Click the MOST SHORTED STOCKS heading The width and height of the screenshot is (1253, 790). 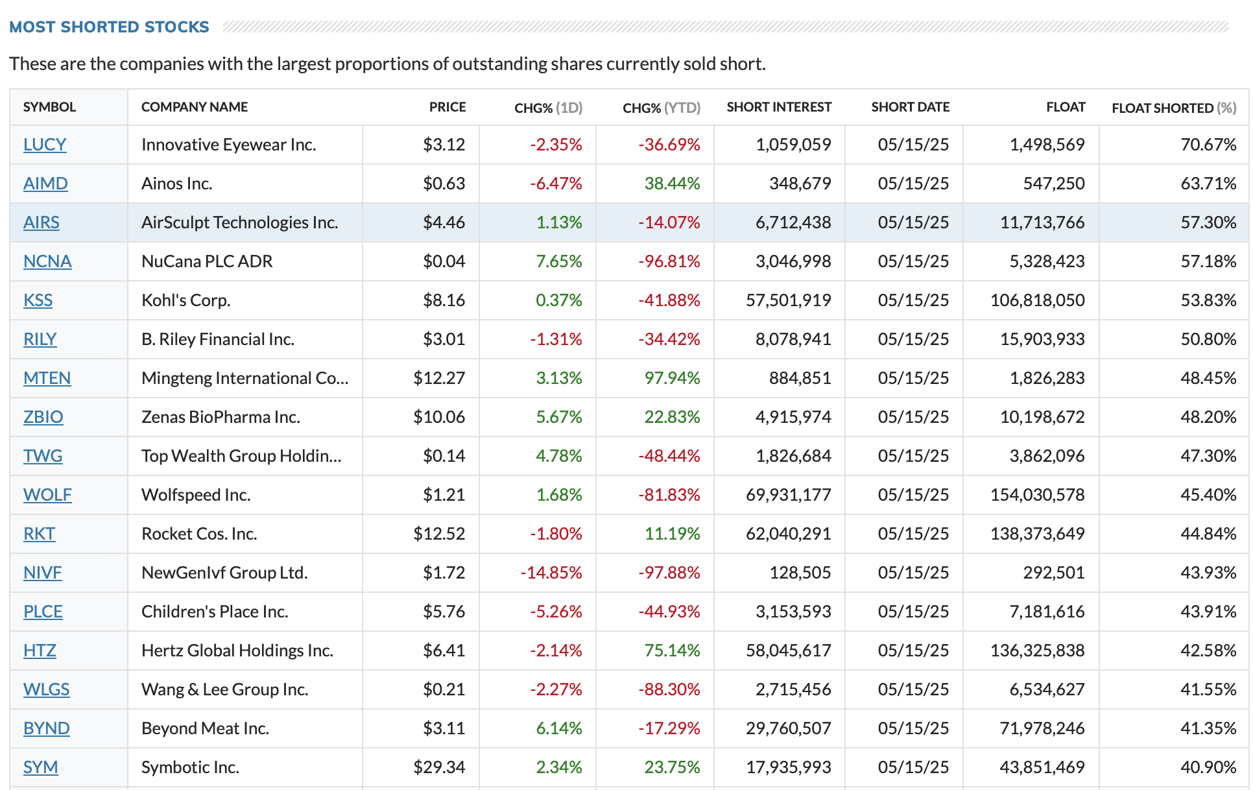[x=109, y=27]
